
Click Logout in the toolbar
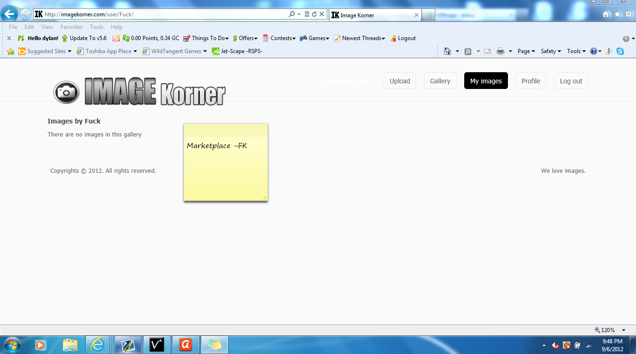coord(403,38)
